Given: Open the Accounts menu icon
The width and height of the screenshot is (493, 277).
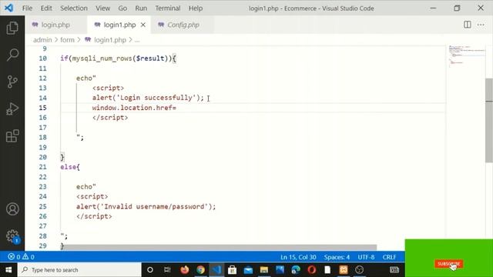Looking at the screenshot, I should (12, 209).
